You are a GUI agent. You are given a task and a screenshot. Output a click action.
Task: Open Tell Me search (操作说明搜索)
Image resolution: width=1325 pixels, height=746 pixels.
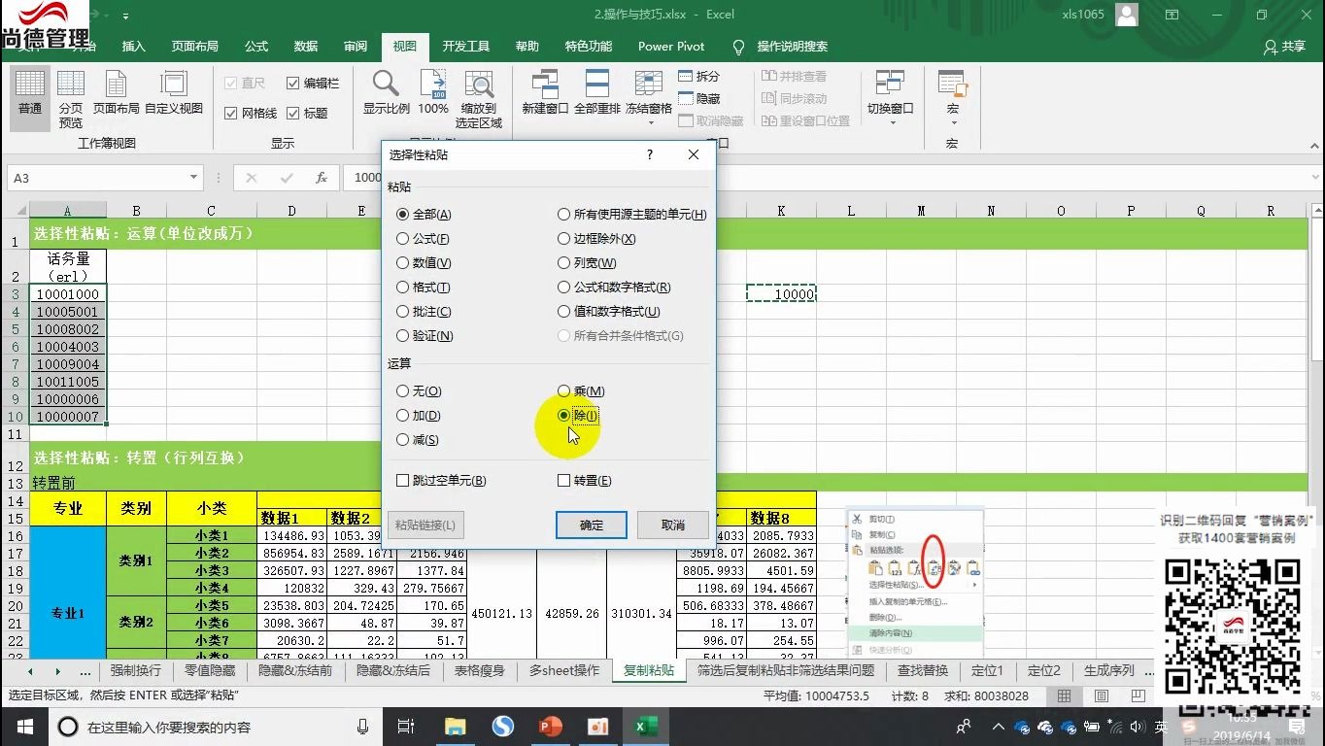(780, 47)
